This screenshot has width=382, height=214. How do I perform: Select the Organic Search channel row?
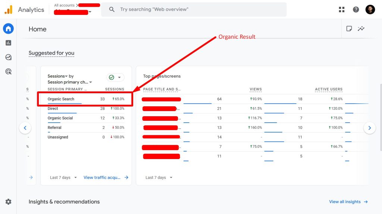[x=61, y=99]
